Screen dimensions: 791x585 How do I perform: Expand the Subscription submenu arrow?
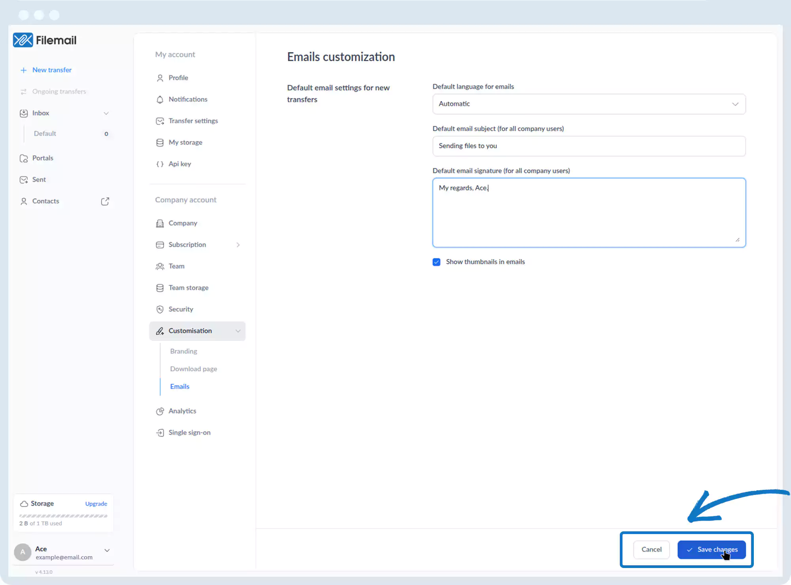tap(238, 245)
